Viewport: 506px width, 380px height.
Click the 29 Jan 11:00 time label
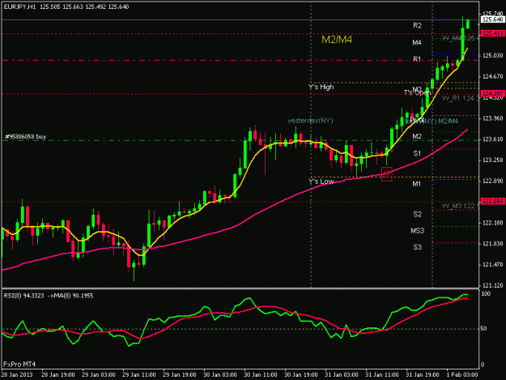[x=139, y=375]
